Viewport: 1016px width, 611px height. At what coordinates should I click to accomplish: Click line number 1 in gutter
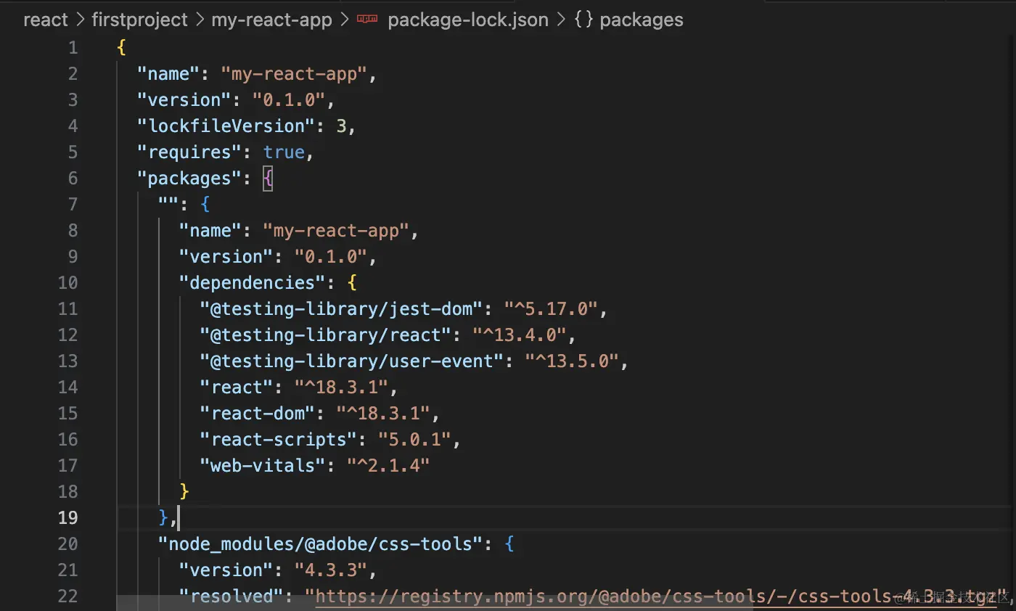click(72, 48)
